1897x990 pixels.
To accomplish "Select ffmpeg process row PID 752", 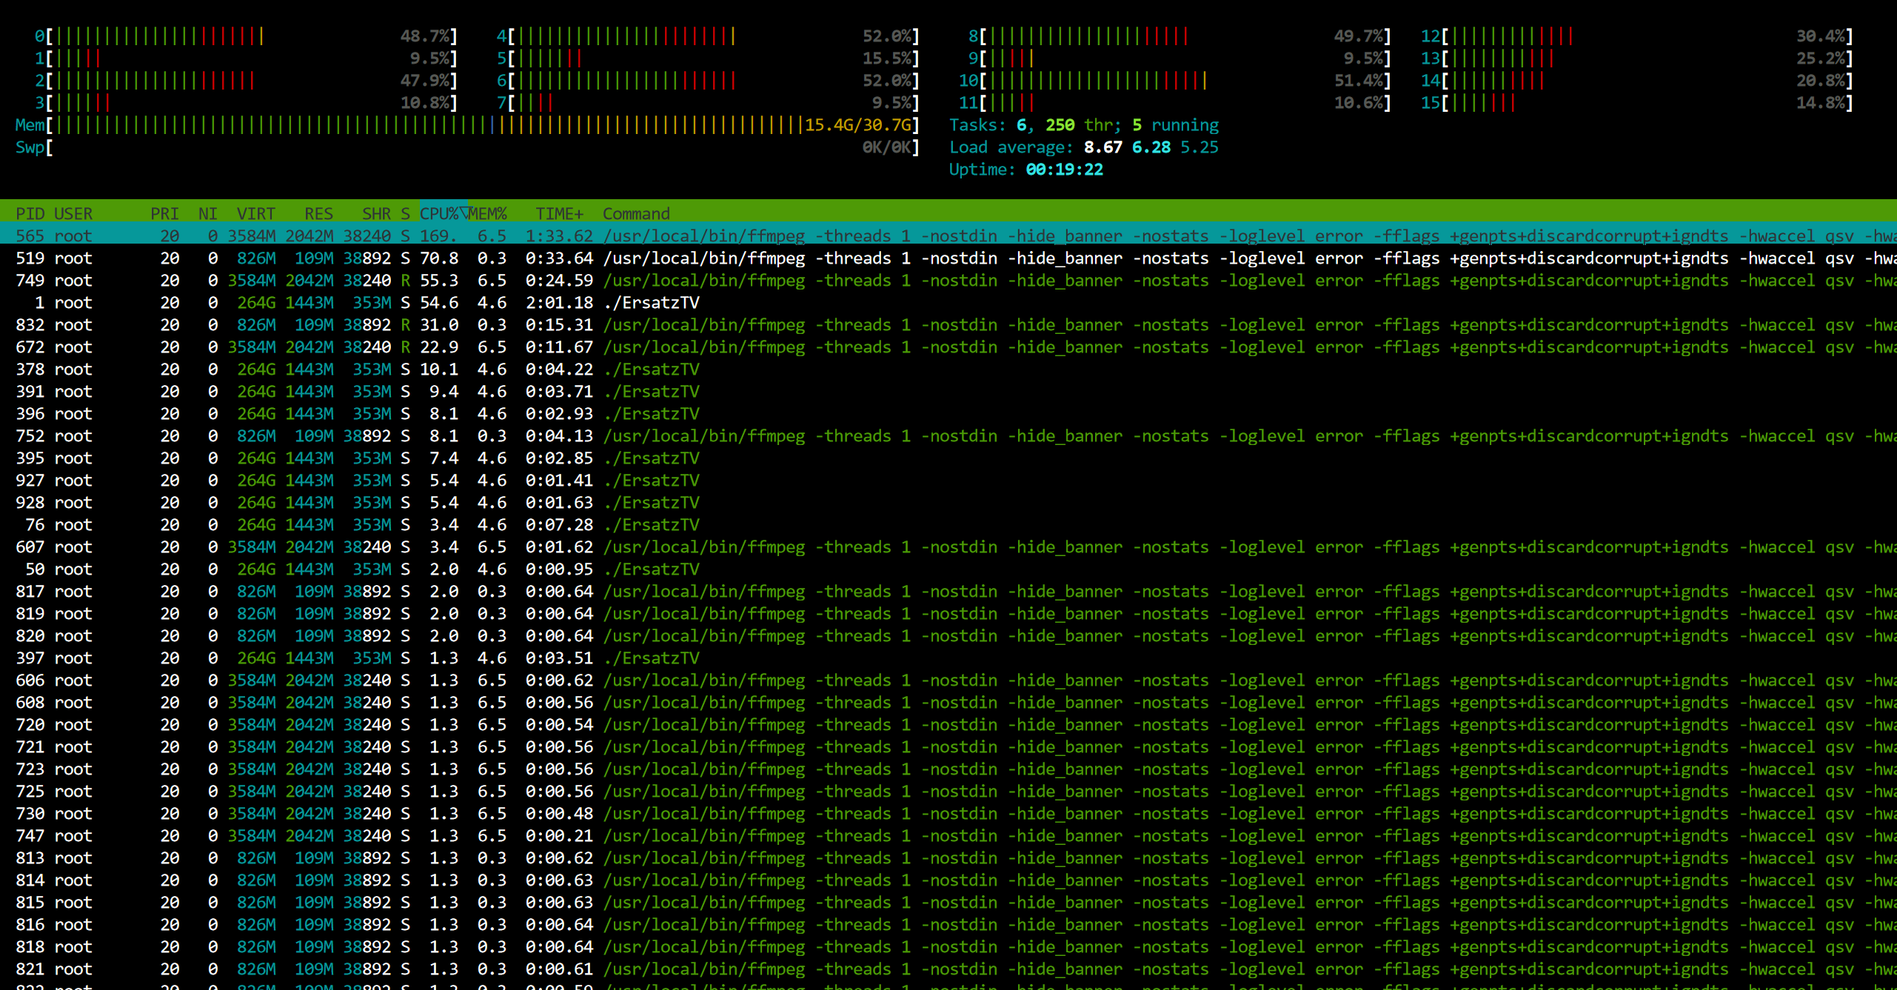I will (x=949, y=436).
